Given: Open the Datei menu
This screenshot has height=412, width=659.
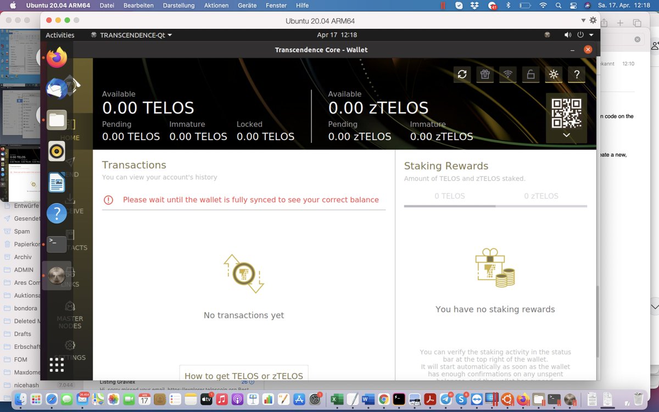Looking at the screenshot, I should point(107,5).
